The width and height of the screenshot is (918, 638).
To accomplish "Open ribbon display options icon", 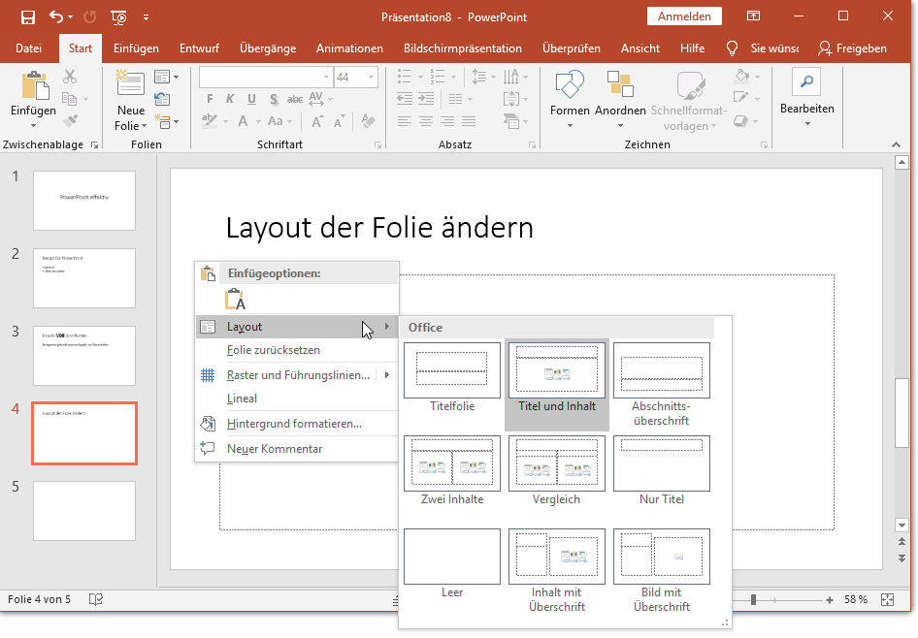I will (x=753, y=16).
